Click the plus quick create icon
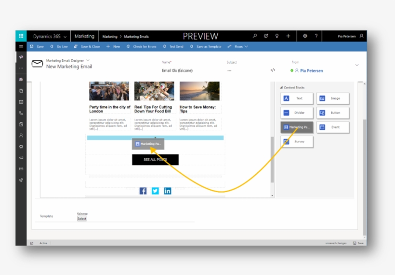Screen dimensions: 395x275 288,36
